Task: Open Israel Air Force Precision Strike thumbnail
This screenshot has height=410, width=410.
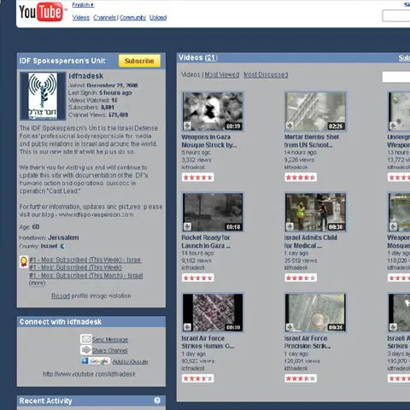Action: (x=315, y=313)
